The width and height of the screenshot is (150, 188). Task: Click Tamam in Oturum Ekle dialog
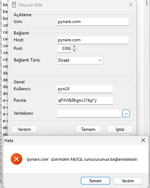pyautogui.click(x=88, y=129)
